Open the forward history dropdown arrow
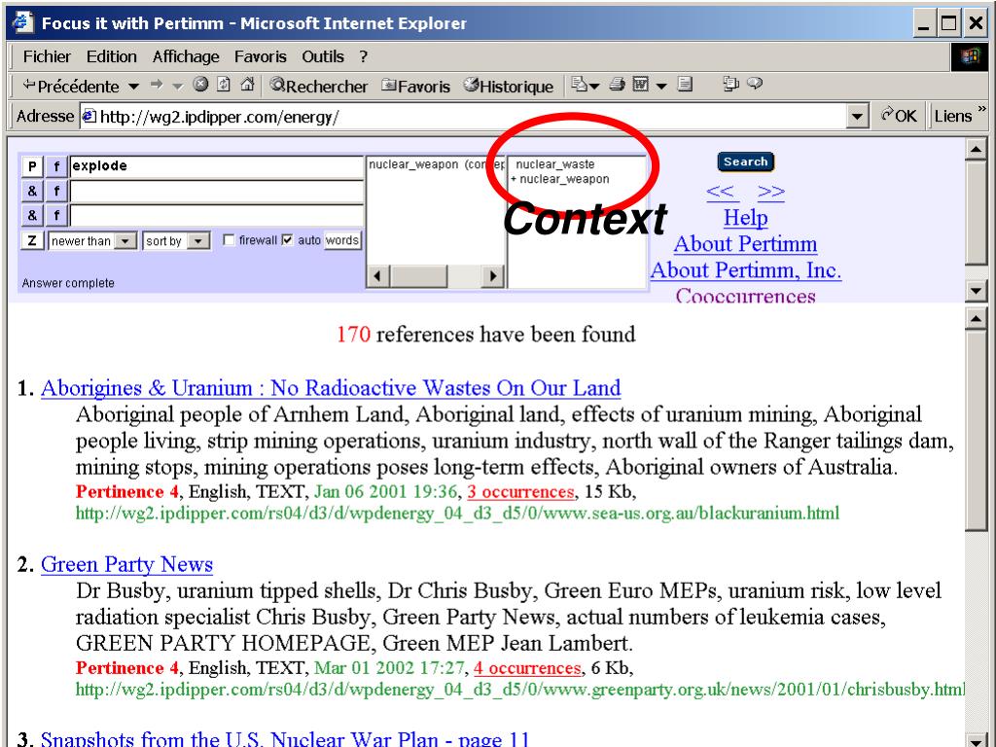This screenshot has width=996, height=747. pos(178,87)
